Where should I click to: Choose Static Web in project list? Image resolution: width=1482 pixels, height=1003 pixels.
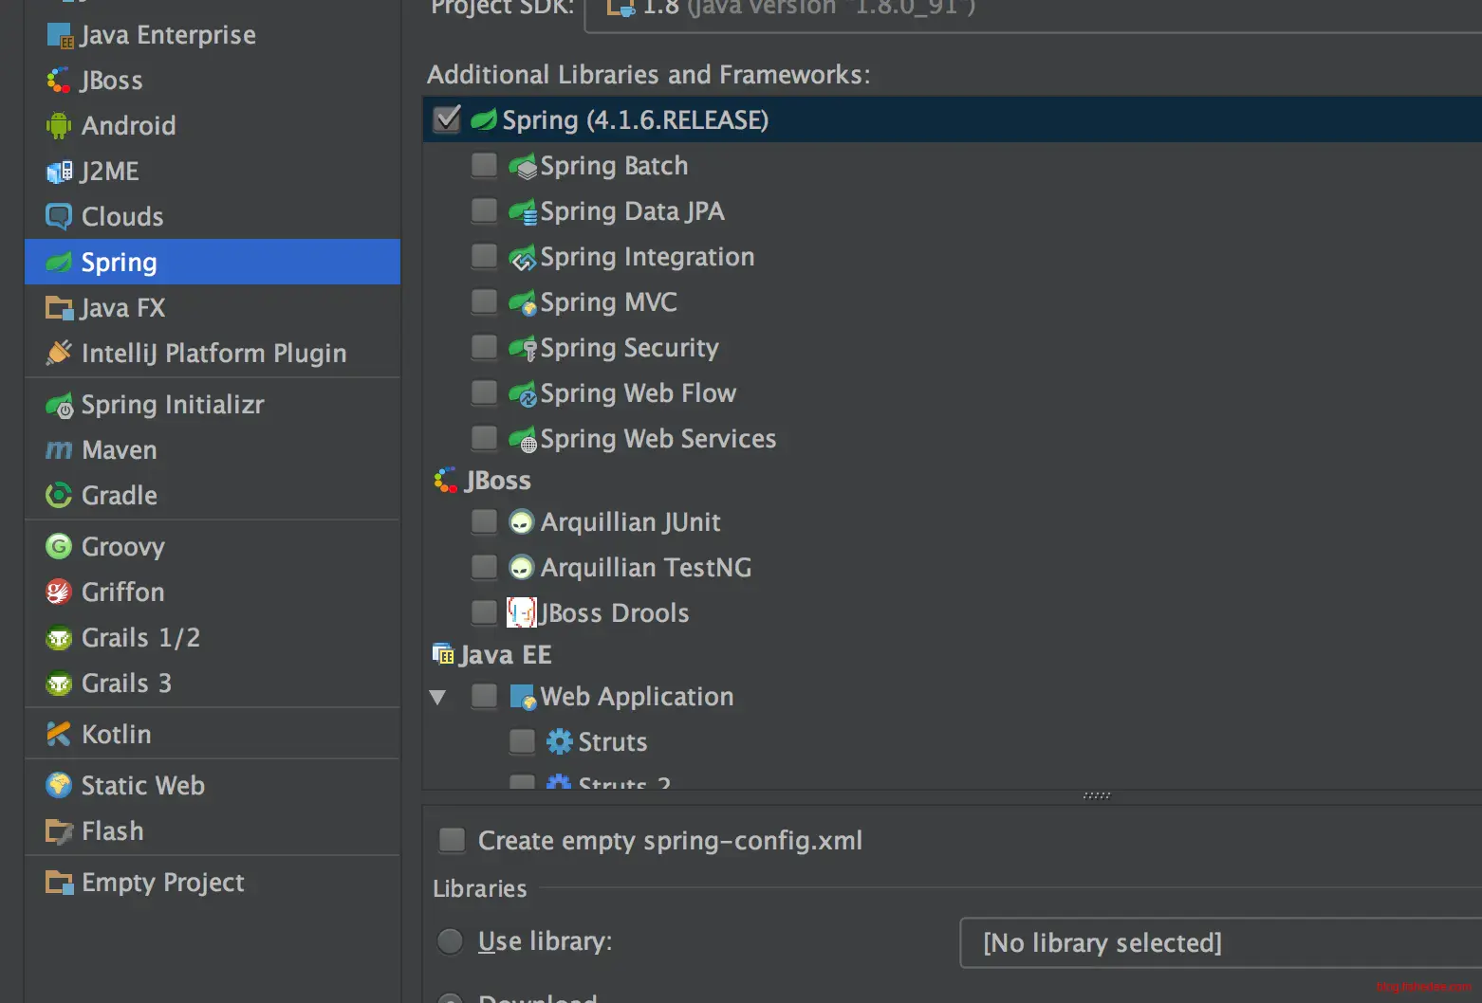click(142, 786)
